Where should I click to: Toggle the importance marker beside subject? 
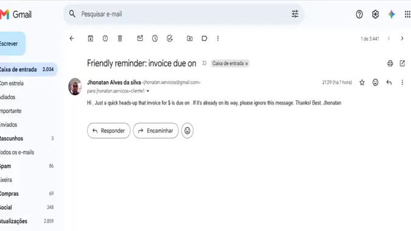click(x=204, y=63)
